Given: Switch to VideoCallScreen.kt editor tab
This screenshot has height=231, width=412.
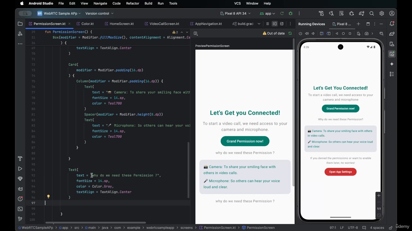Looking at the screenshot, I should (162, 24).
